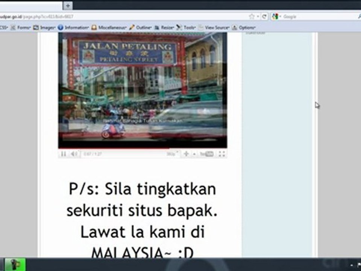Open the View Source toolbar menu

214,27
